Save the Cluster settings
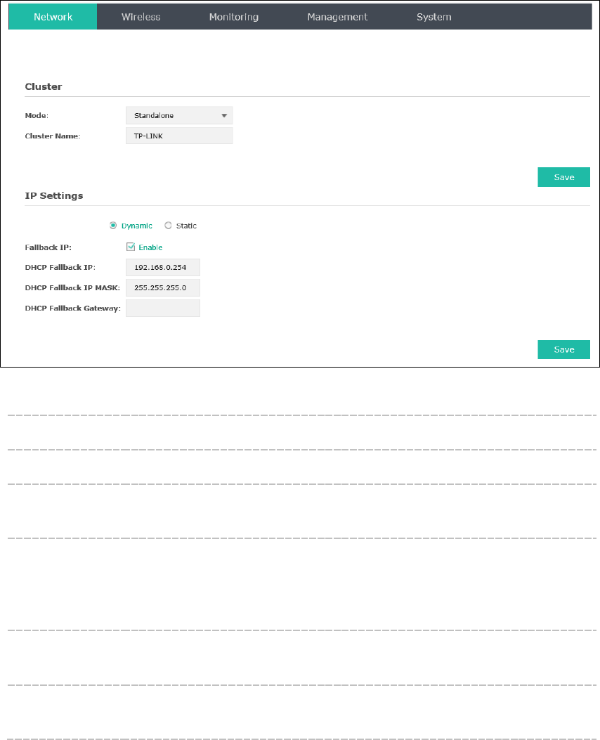This screenshot has width=600, height=740. [x=563, y=177]
